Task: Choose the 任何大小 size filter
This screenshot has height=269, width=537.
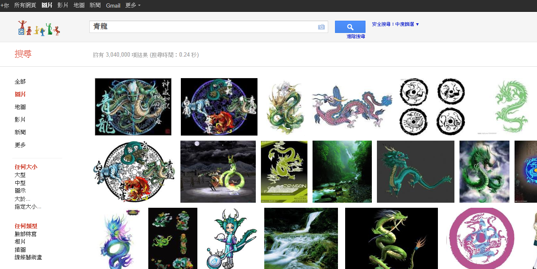Action: [26, 167]
